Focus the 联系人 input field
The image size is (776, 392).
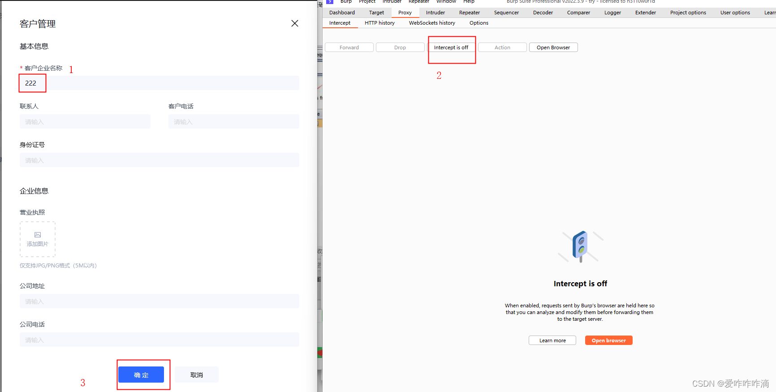tap(85, 121)
